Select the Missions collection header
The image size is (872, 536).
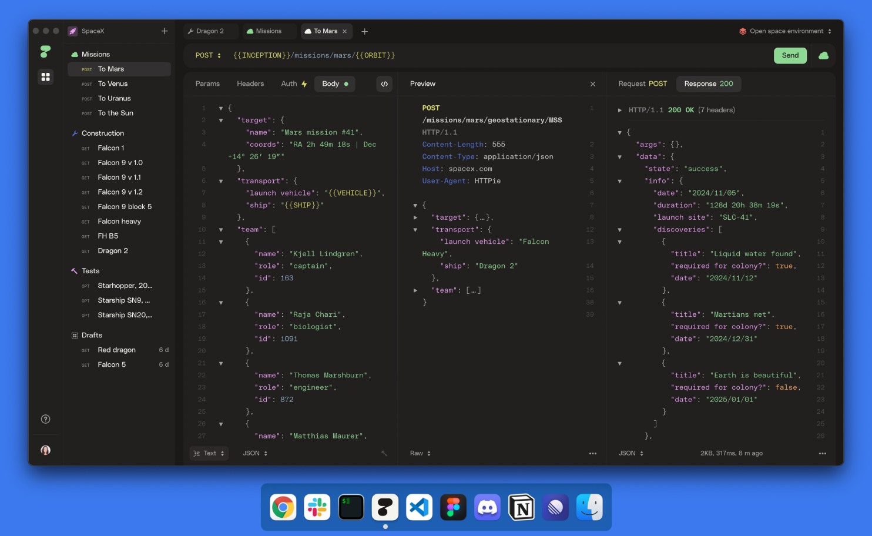(119, 55)
